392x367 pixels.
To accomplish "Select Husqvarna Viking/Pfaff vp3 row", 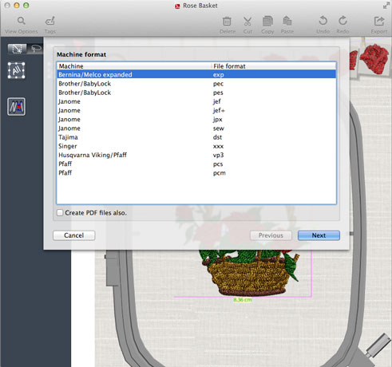I will (196, 155).
